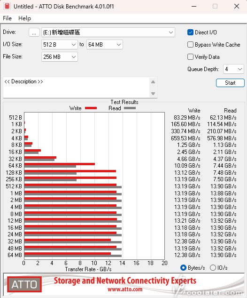
Task: Click the Start button
Action: pos(230,83)
